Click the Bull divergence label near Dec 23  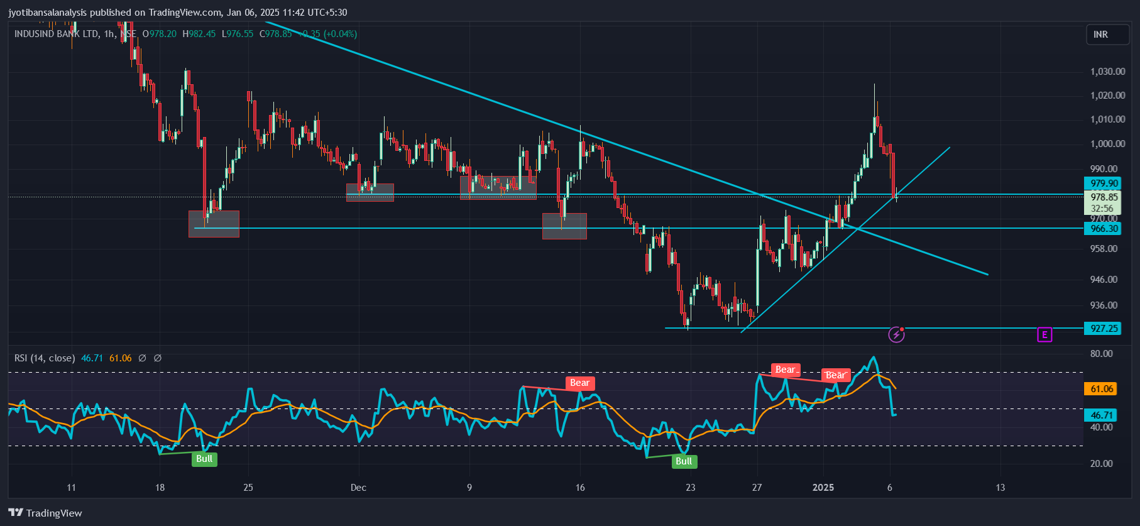click(x=684, y=461)
